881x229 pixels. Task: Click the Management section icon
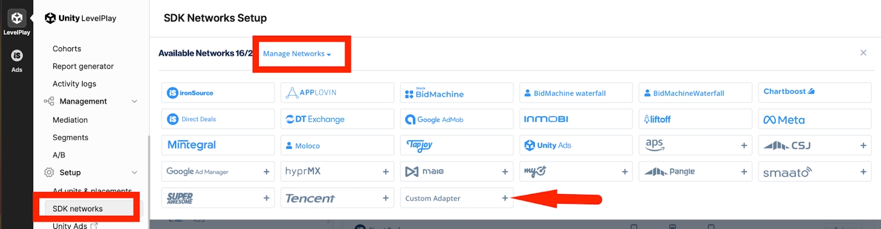tap(49, 101)
